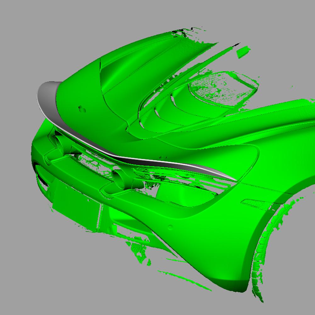Screen dimensions: 315x315
Task: Pick the round parking sensor on bumper
Action: coord(170,227)
